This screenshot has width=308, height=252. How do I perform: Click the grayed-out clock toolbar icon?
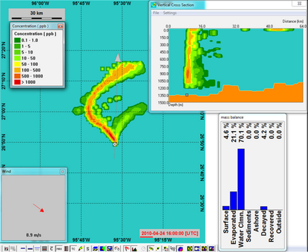point(143,248)
